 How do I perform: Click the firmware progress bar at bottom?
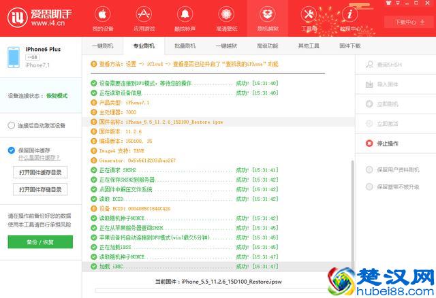(211, 291)
